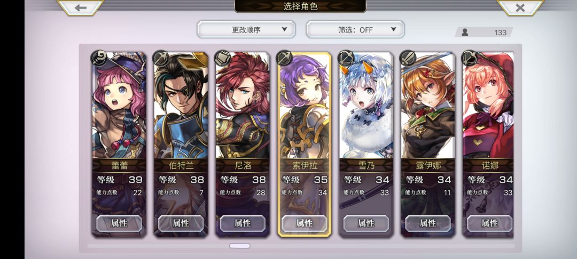
Task: Click the bow class icon on 雪乃's card
Action: [x=346, y=58]
